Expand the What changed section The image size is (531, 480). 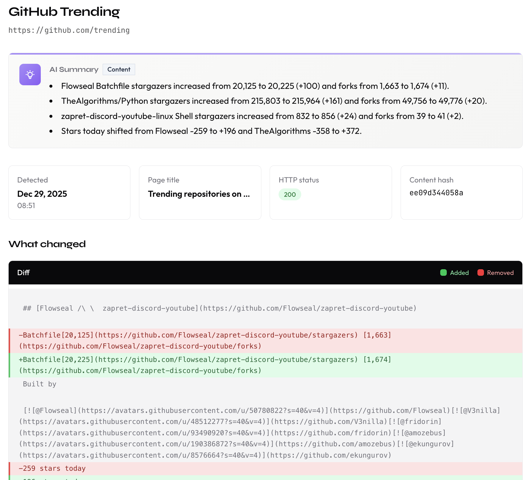point(47,244)
